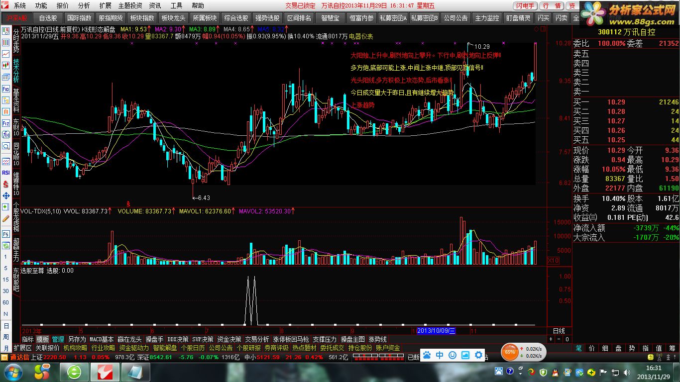Image resolution: width=680 pixels, height=382 pixels.
Task: Click the green arrow export icon in sidebar
Action: point(6,206)
